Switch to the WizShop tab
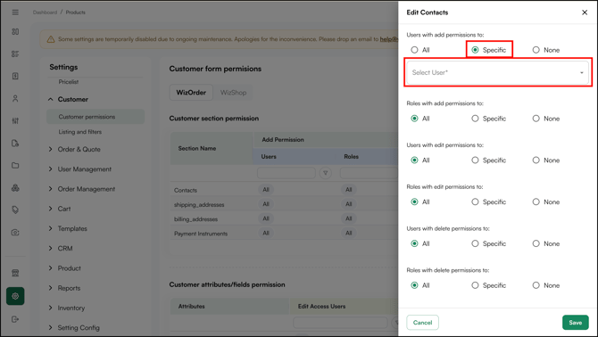 pos(234,93)
